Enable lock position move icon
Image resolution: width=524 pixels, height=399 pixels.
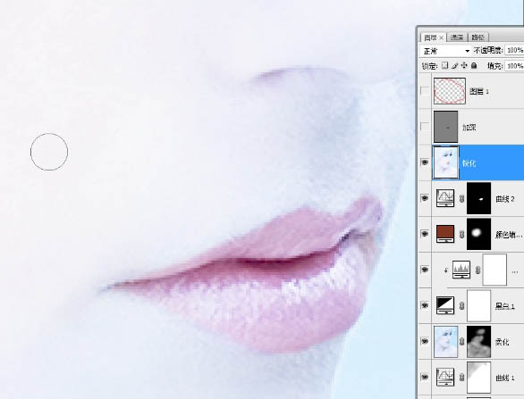[464, 65]
